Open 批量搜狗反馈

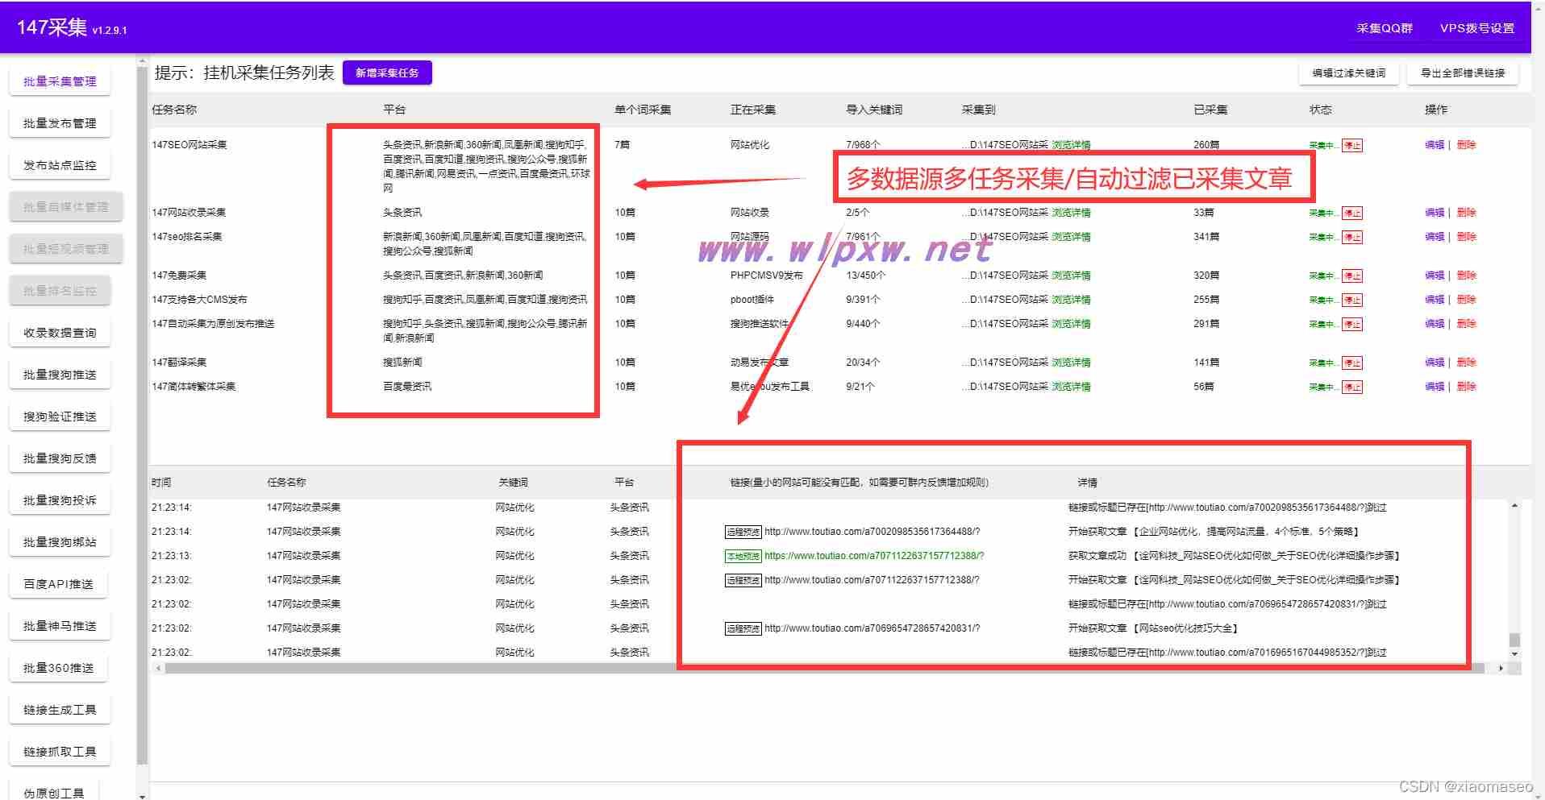click(x=60, y=458)
